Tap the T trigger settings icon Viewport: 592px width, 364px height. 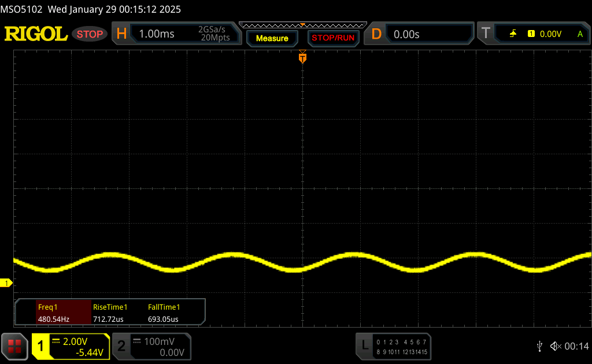click(486, 34)
